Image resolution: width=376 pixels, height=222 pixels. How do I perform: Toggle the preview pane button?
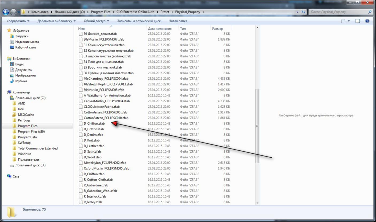tap(358, 21)
